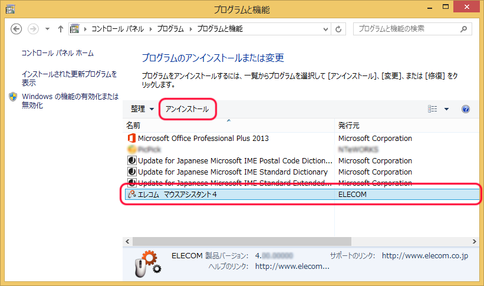The height and width of the screenshot is (286, 484).
Task: Select Update for Japanese Microsoft IME Postal Code row
Action: click(301, 160)
